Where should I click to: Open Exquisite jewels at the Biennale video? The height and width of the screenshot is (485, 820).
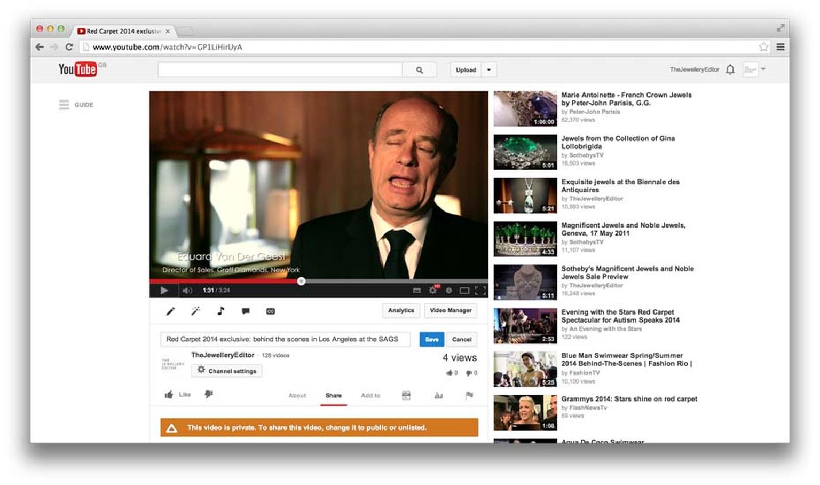(620, 186)
